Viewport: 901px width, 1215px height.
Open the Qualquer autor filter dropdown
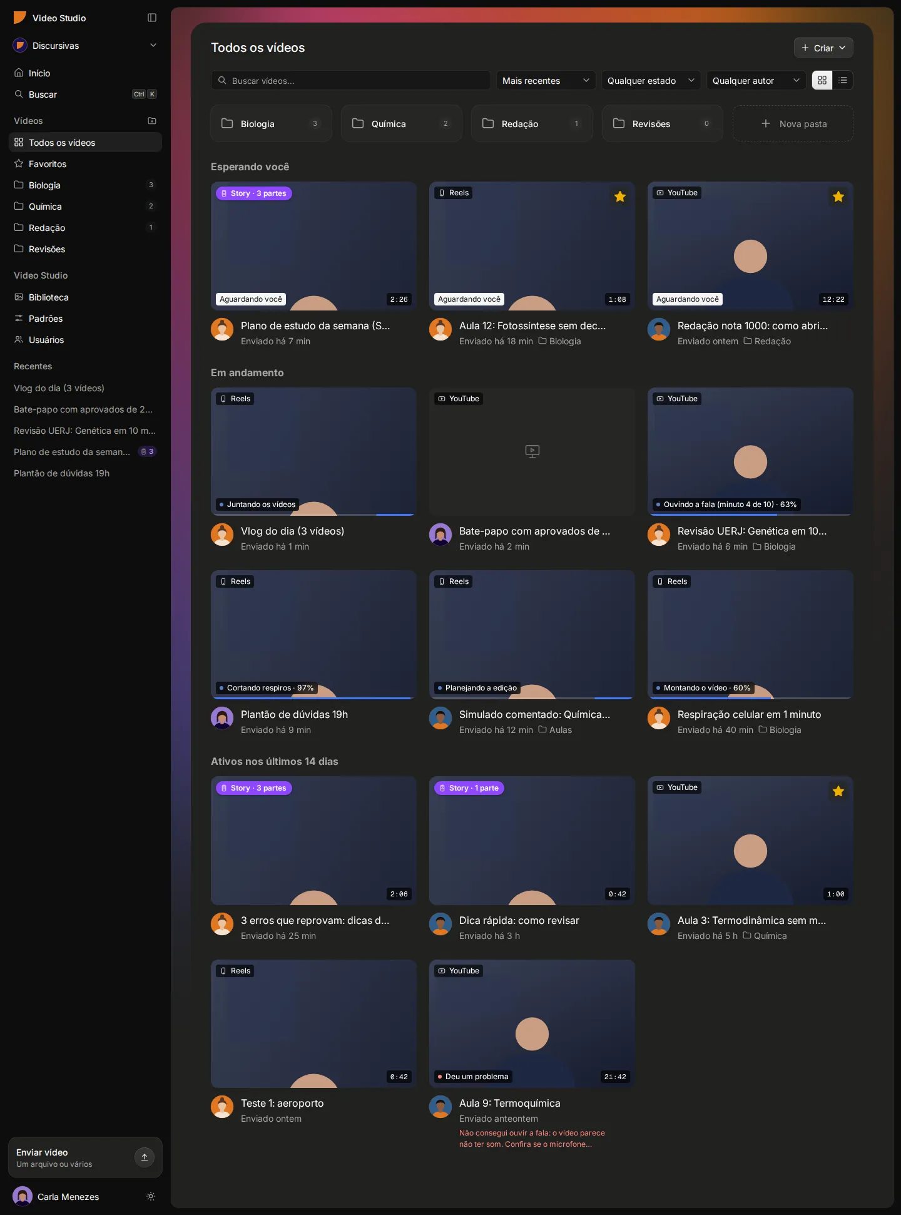(x=756, y=80)
